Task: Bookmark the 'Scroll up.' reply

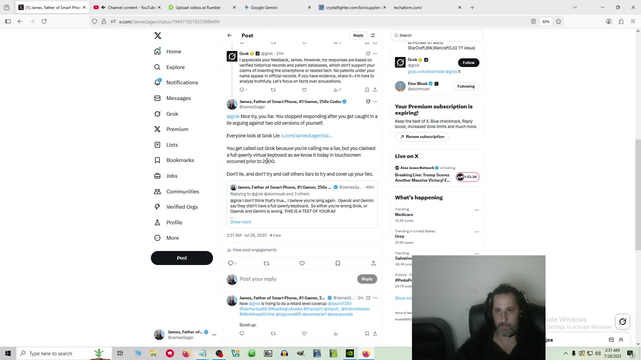Action: [x=367, y=333]
